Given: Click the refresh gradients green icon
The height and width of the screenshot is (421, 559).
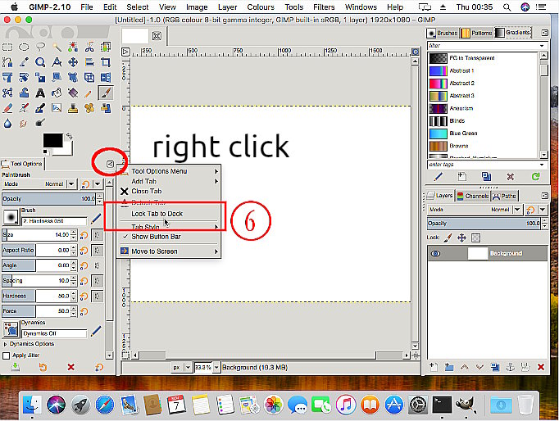Looking at the screenshot, I should pyautogui.click(x=535, y=176).
